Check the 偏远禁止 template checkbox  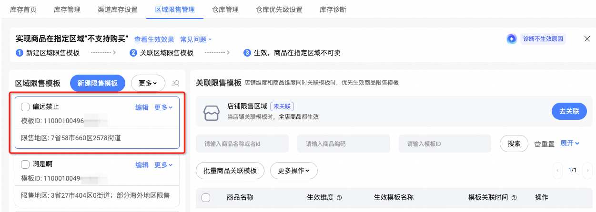(26, 107)
